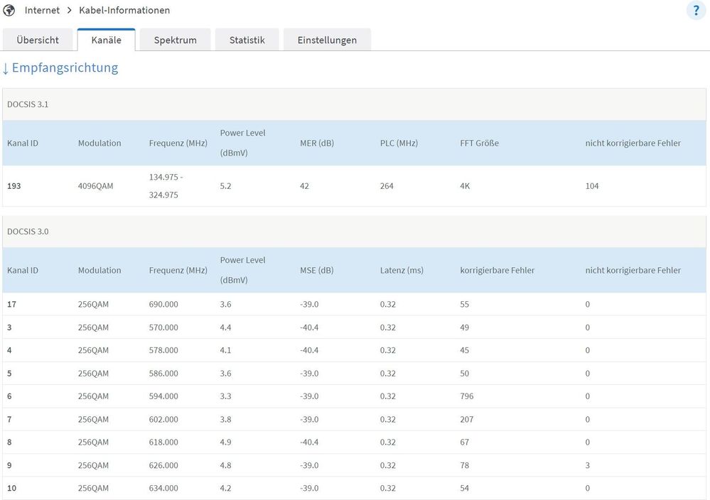The height and width of the screenshot is (500, 710).
Task: Open the Einstellungen tab
Action: [327, 40]
